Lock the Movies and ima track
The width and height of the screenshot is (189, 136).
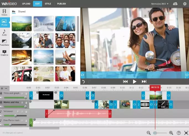point(26,102)
